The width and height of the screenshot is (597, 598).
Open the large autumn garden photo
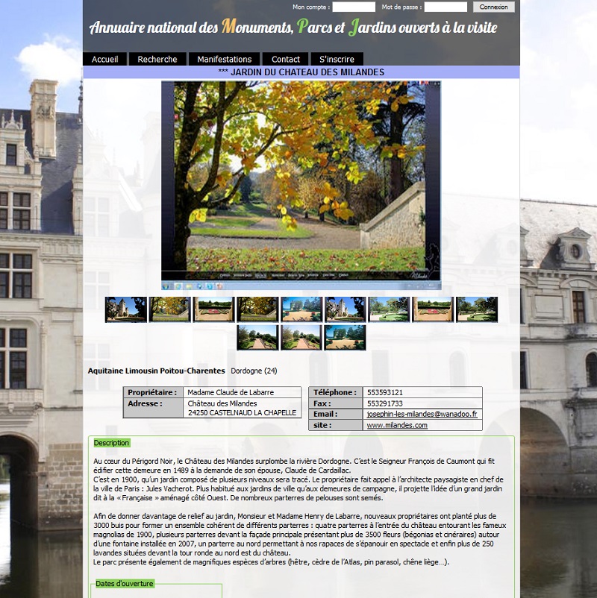(x=301, y=186)
